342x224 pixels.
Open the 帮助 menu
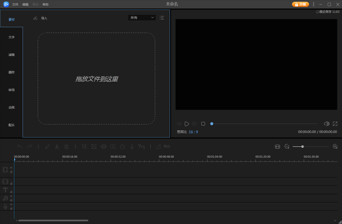(x=46, y=5)
